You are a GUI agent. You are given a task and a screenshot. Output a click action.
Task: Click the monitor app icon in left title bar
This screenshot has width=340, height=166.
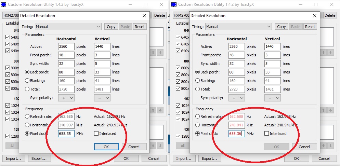pos(4,5)
